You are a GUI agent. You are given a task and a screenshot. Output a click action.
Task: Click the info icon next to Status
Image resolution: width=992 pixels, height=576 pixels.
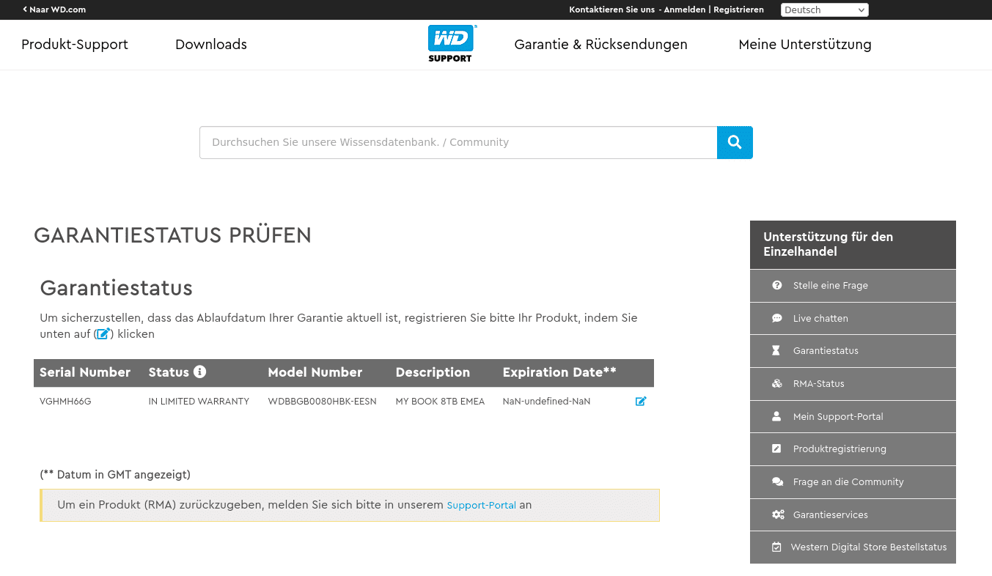(x=199, y=372)
